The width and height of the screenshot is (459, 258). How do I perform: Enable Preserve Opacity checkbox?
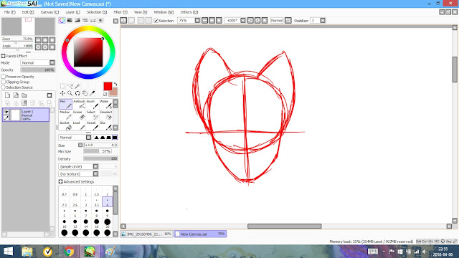pyautogui.click(x=3, y=77)
